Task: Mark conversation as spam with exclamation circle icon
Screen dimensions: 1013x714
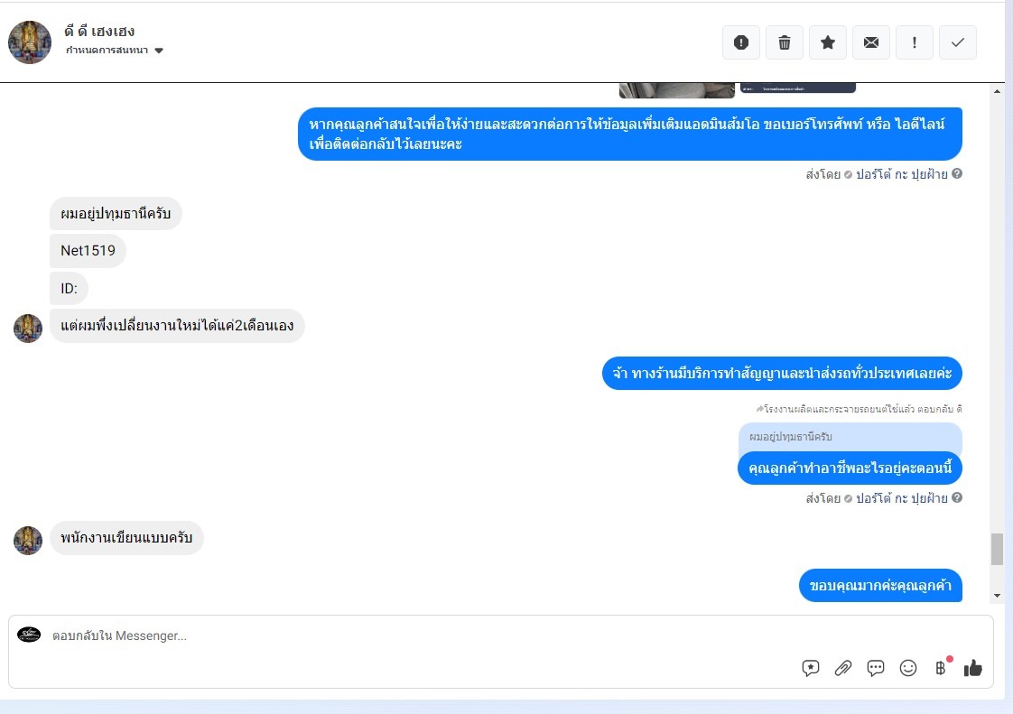Action: tap(741, 42)
